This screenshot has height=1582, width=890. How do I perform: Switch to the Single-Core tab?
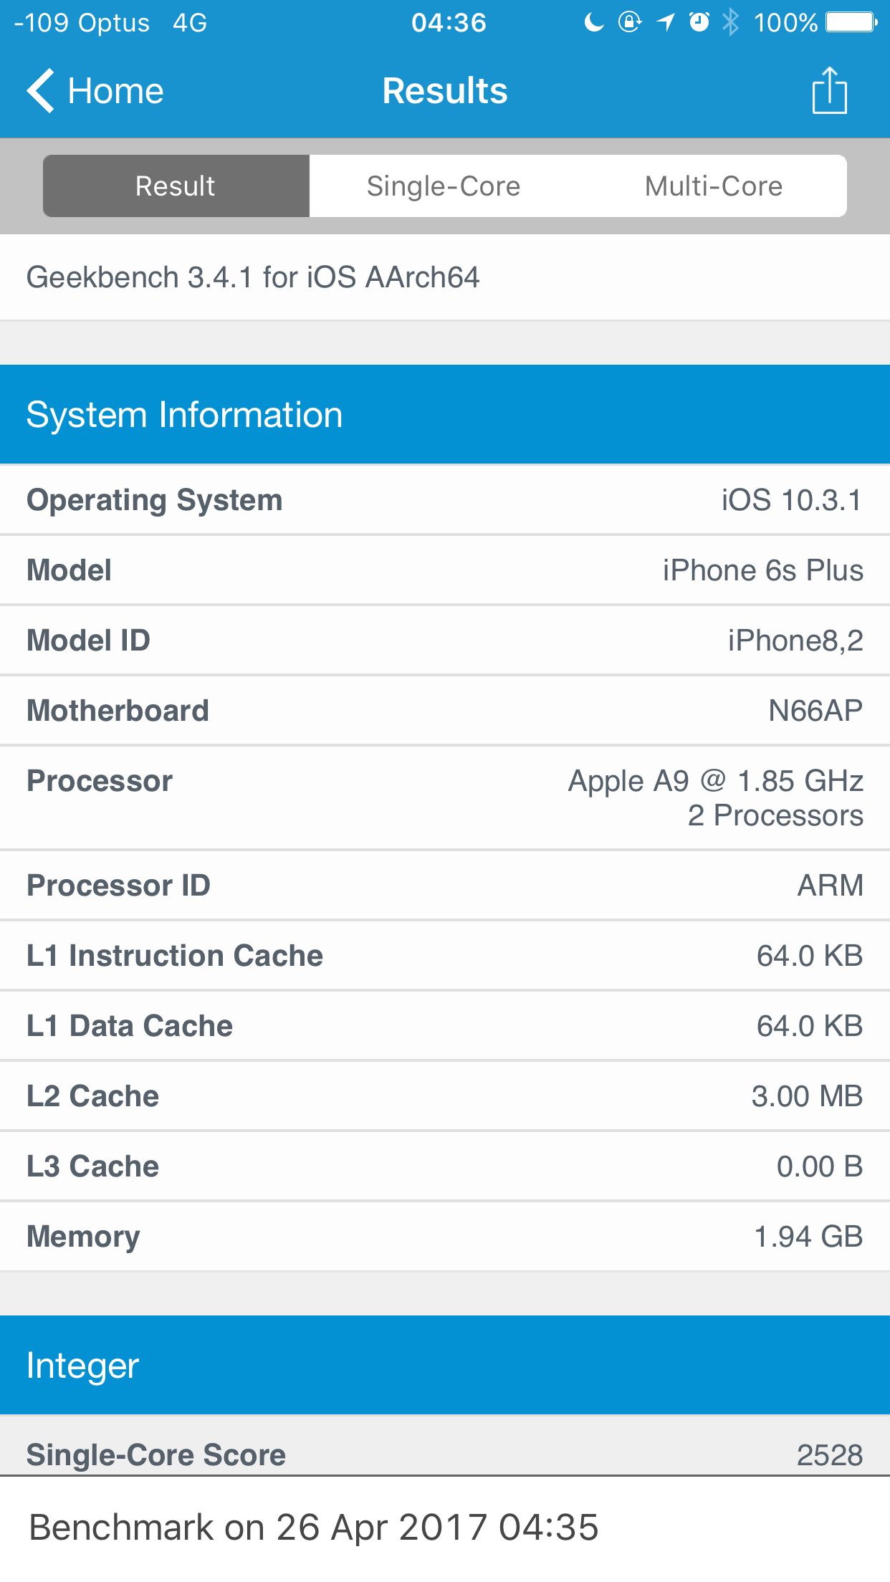(444, 186)
